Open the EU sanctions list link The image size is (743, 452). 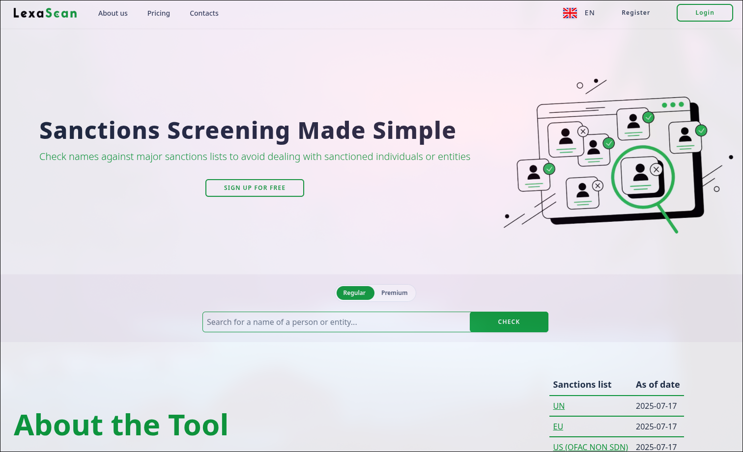(558, 426)
